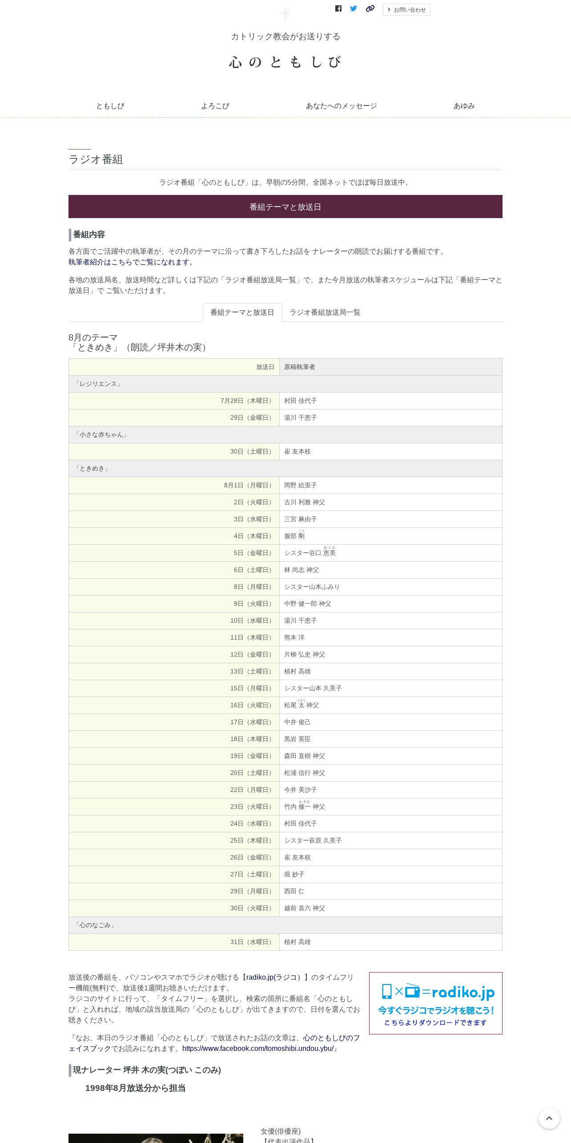
Task: Click author 片柳 弘史 神父
Action: (x=305, y=655)
